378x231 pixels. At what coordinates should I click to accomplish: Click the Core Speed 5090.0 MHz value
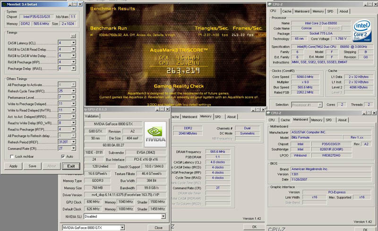[305, 77]
